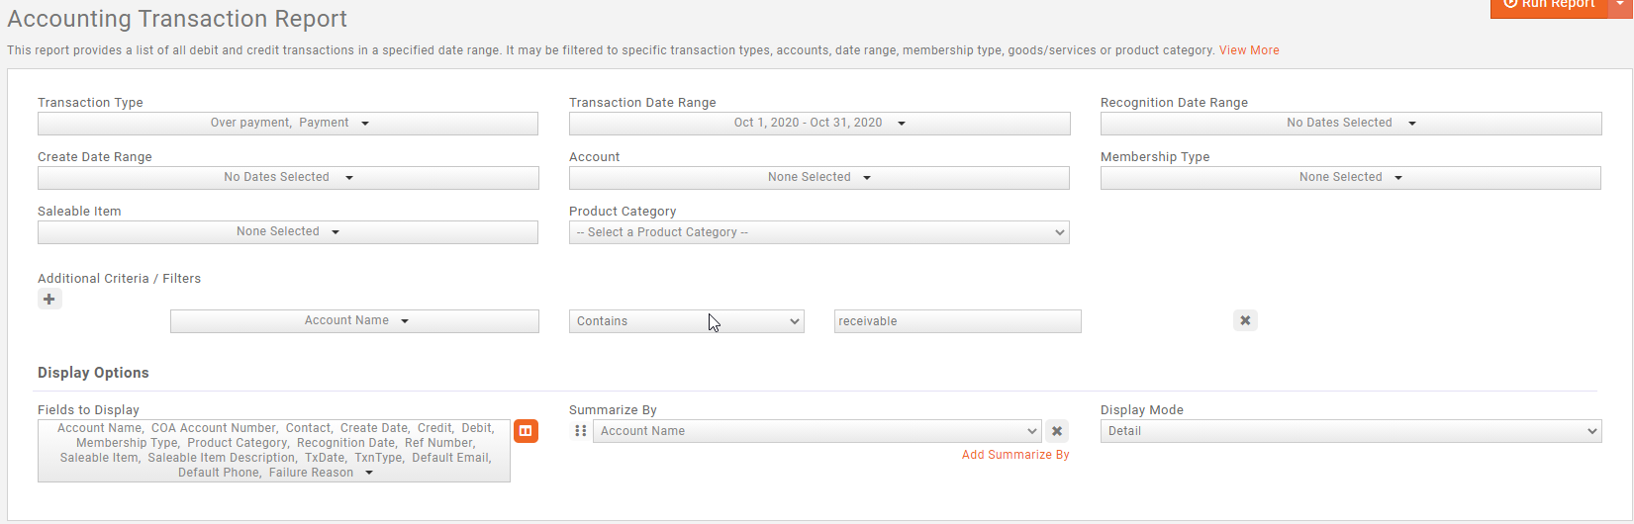
Task: Click the Run Report button
Action: point(1549,5)
